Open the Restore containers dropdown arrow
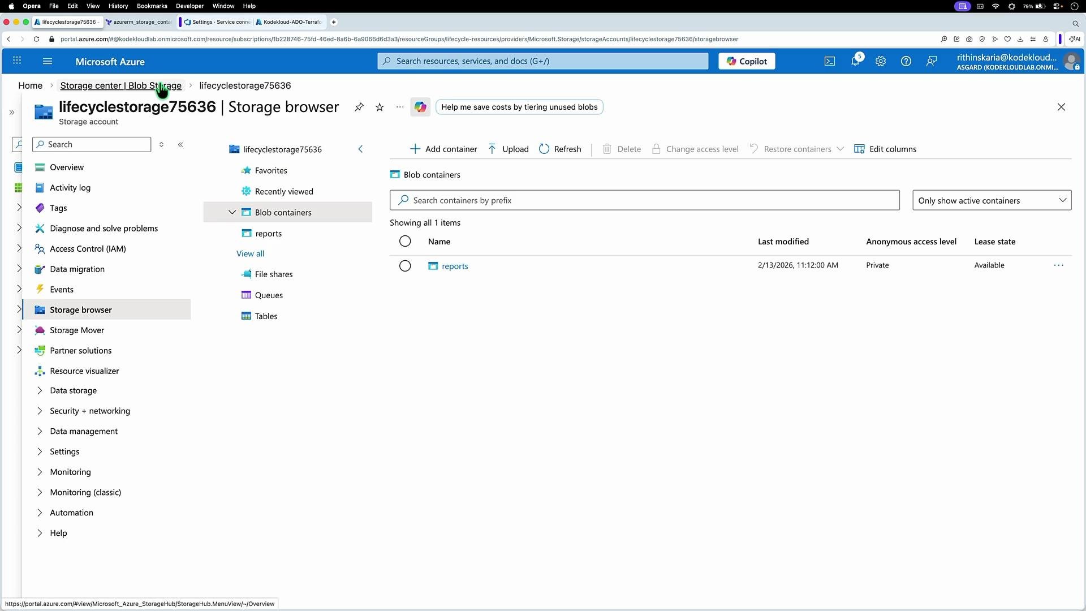The height and width of the screenshot is (611, 1086). pyautogui.click(x=840, y=149)
